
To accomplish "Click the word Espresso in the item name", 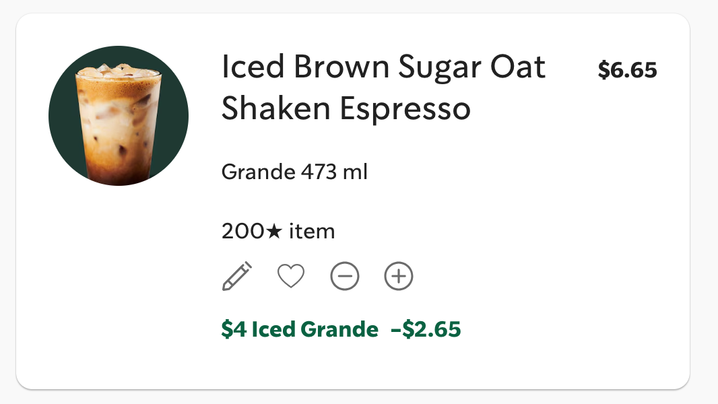I will (405, 108).
